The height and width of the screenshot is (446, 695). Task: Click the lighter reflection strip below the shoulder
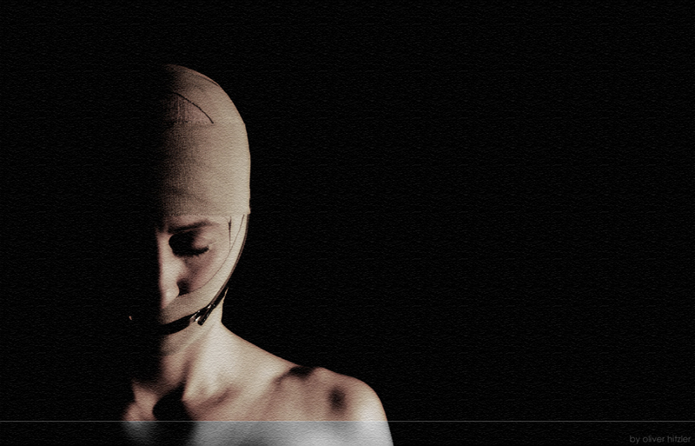click(261, 433)
